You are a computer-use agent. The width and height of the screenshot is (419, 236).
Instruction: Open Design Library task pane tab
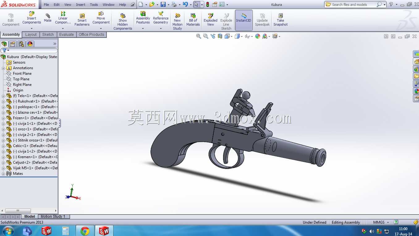tap(416, 69)
